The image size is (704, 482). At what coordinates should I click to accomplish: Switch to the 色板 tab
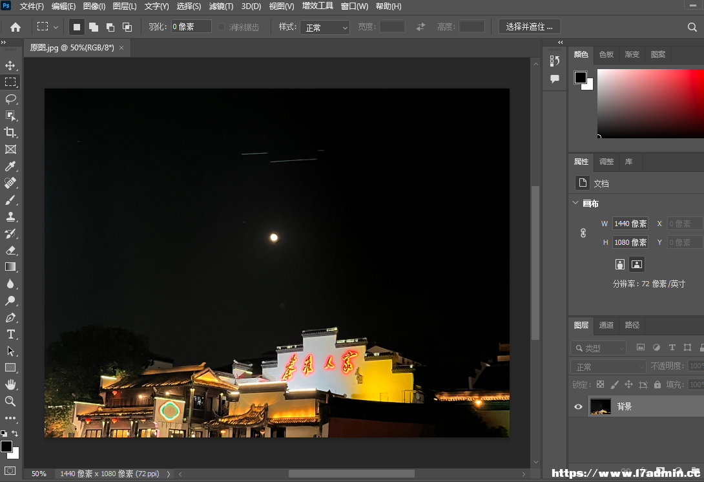coord(606,54)
